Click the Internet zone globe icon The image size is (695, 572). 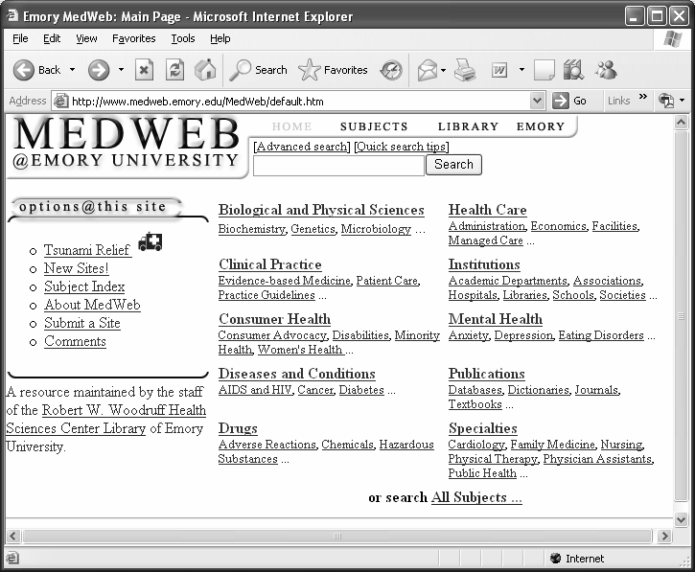click(x=555, y=559)
